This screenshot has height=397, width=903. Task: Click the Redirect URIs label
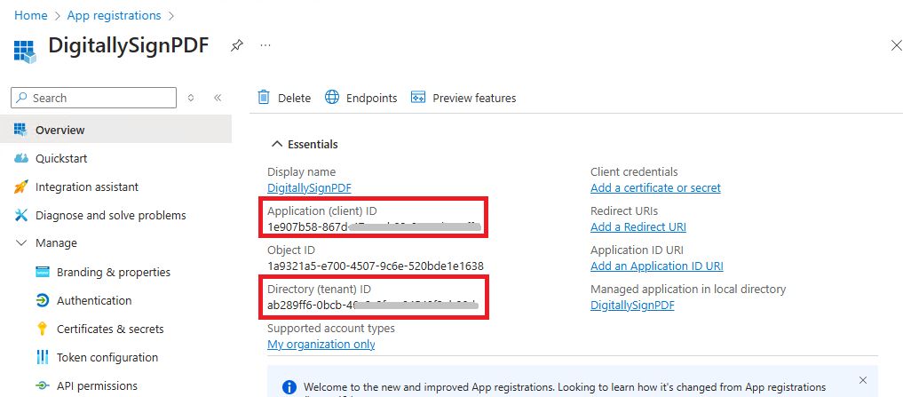pos(624,210)
